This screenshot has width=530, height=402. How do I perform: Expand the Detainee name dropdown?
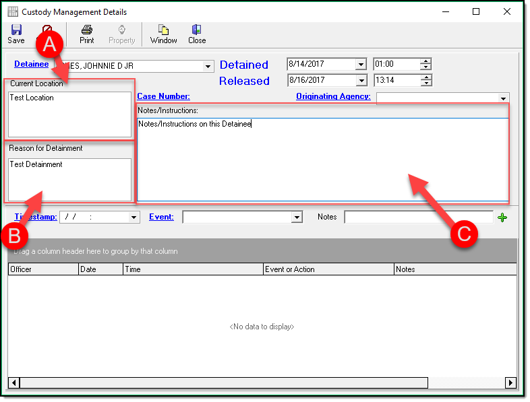tap(208, 66)
